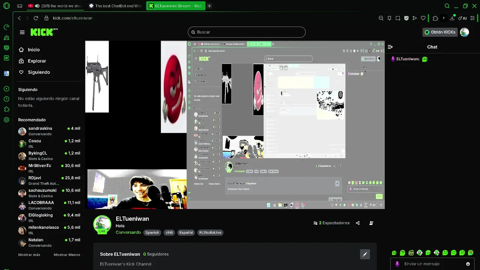Click the Spanish tag

tap(152, 232)
